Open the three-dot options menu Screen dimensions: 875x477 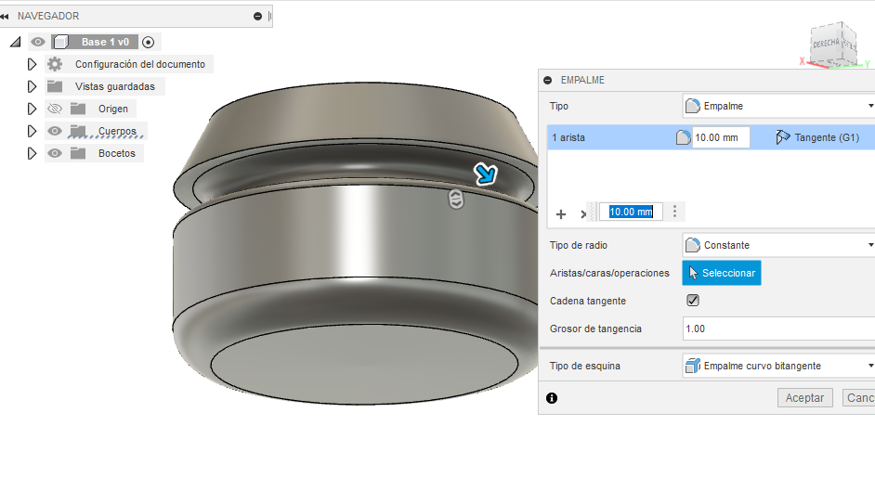coord(674,212)
